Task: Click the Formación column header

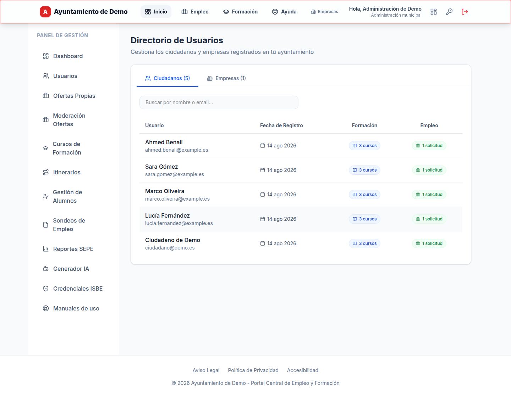Action: [x=364, y=125]
